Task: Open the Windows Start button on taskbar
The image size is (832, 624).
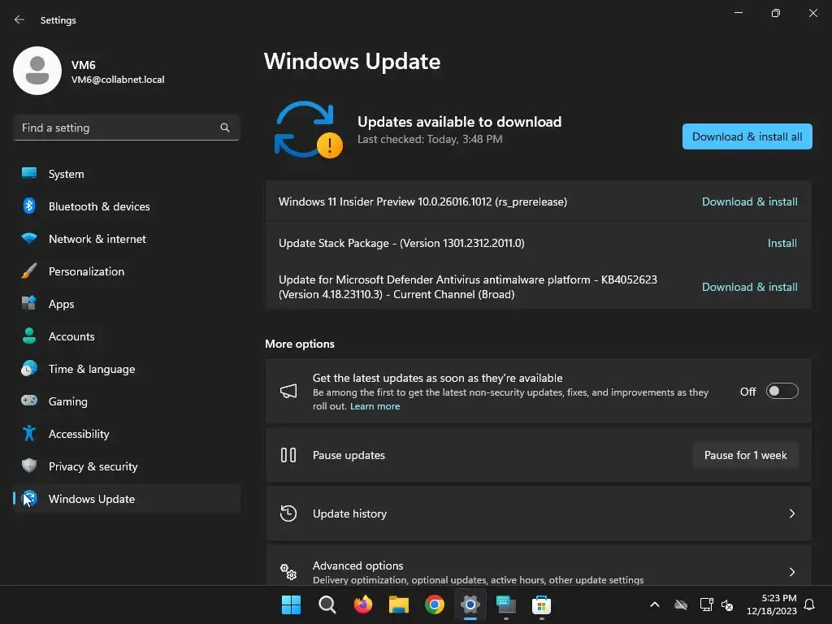Action: [291, 604]
